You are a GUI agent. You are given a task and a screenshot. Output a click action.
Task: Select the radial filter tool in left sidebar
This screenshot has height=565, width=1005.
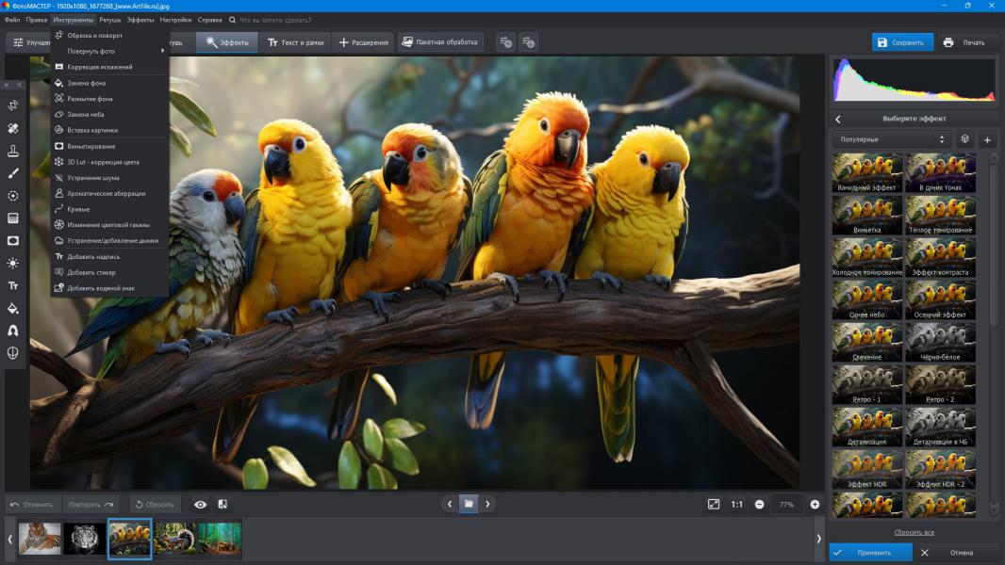pos(13,196)
